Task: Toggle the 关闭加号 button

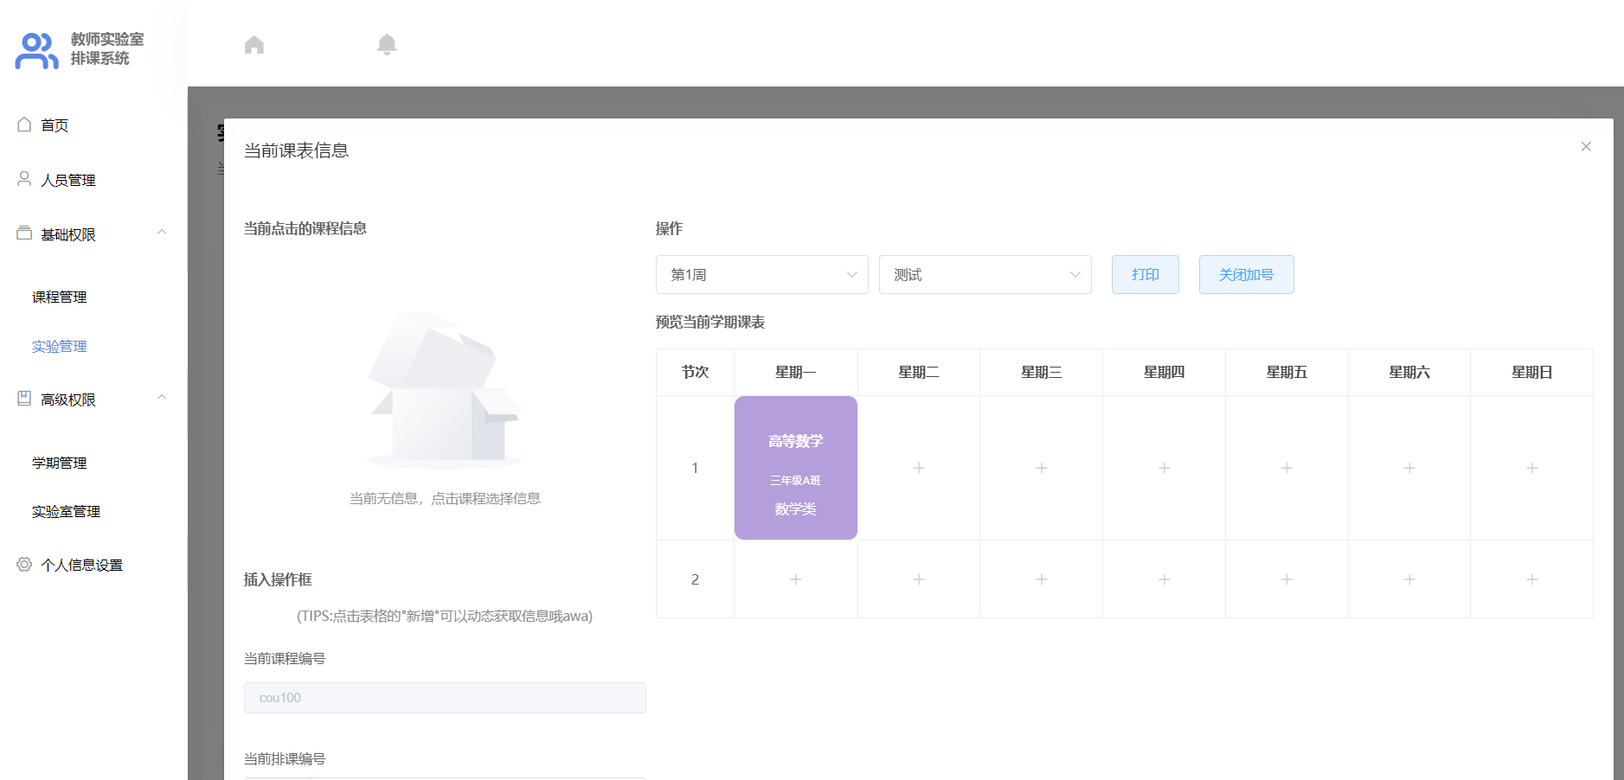Action: point(1246,275)
